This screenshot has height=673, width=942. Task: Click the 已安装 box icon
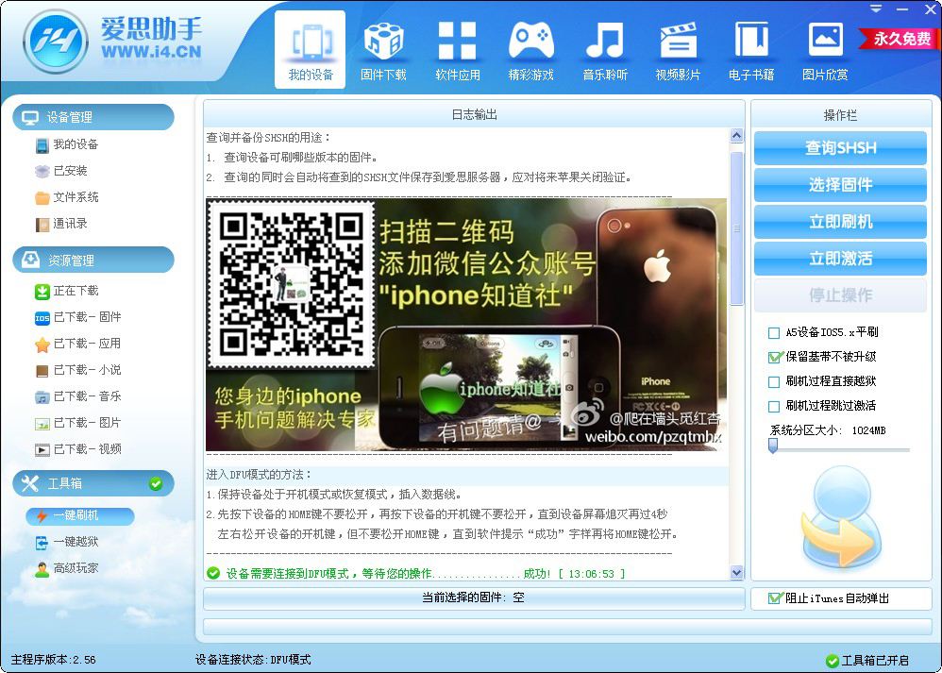pos(42,171)
